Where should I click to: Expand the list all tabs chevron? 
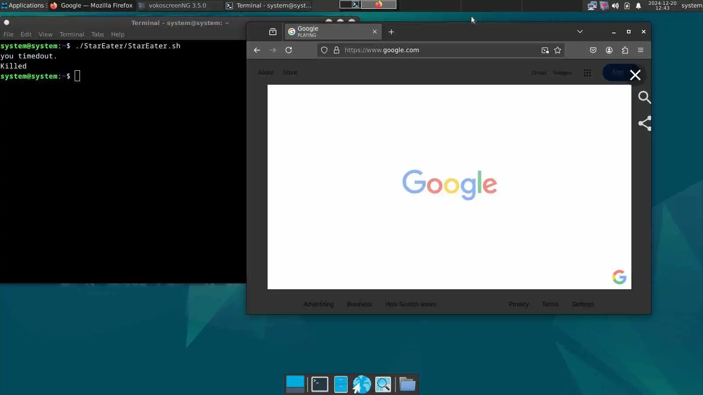[x=580, y=32]
